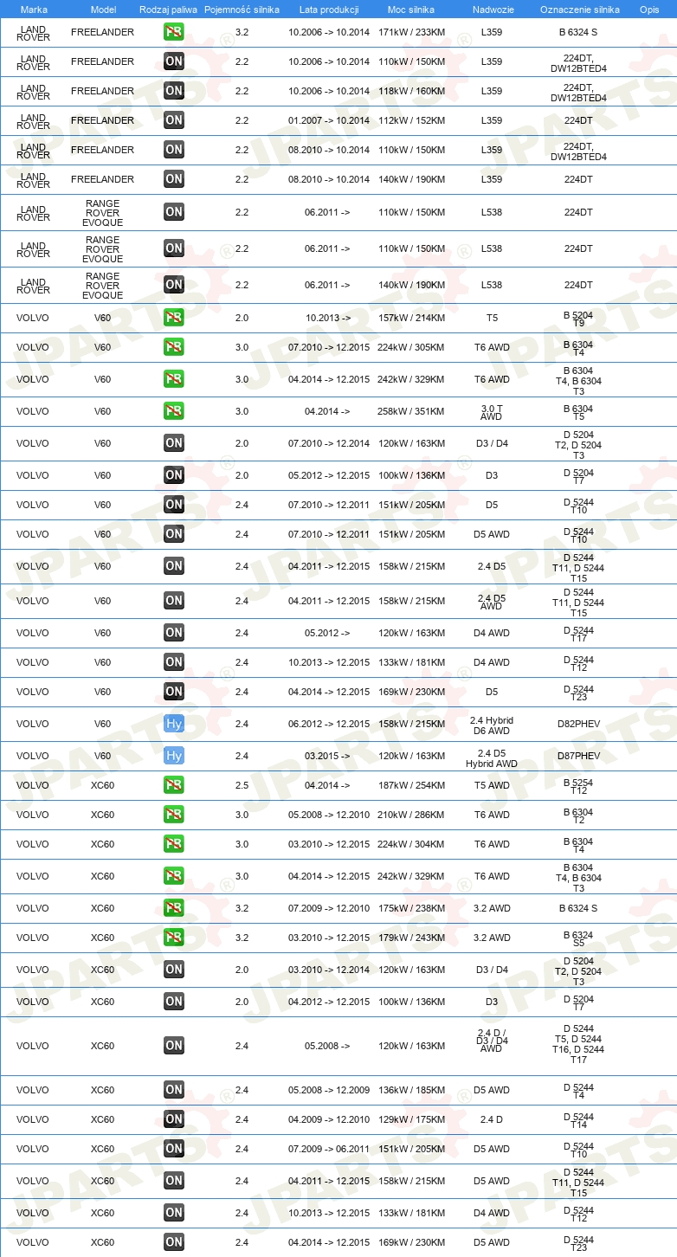Click the ON diesel icon for Freelander 112kW / 152KM
The width and height of the screenshot is (677, 1257).
coord(174,120)
